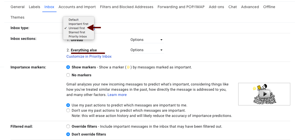Open Options dropdown for Unread section
The image size is (295, 140).
point(147,40)
